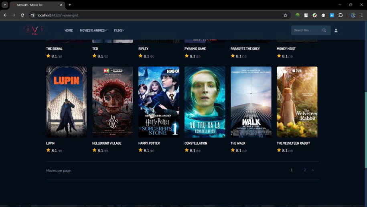Click the green extension icon in toolbar
367x207 pixels.
click(x=297, y=15)
